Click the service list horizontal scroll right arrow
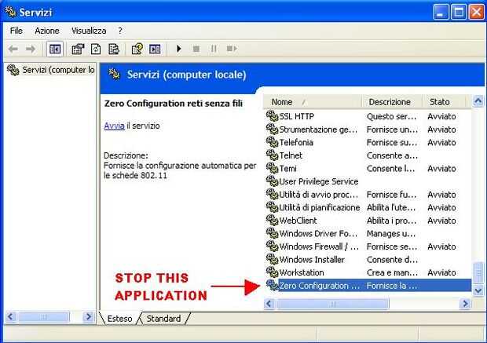The height and width of the screenshot is (343, 487). pos(465,304)
